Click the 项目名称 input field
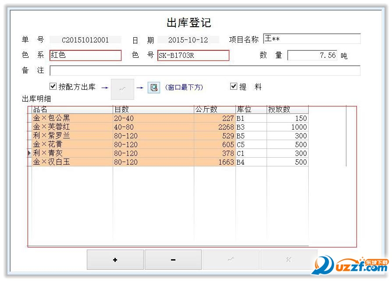 click(x=312, y=39)
